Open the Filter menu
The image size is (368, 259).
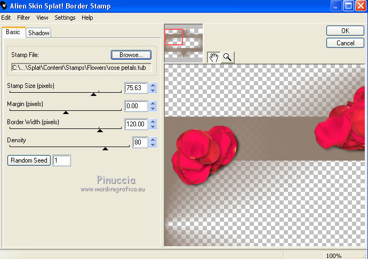tap(23, 18)
